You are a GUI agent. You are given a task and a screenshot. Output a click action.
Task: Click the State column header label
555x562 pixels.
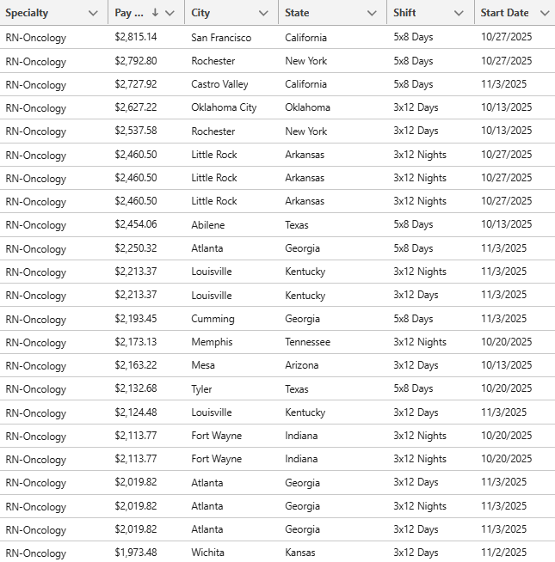(x=298, y=13)
